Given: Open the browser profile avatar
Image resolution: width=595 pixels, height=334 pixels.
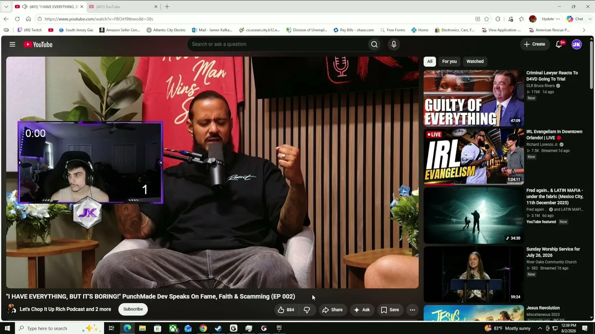Looking at the screenshot, I should coord(533,19).
